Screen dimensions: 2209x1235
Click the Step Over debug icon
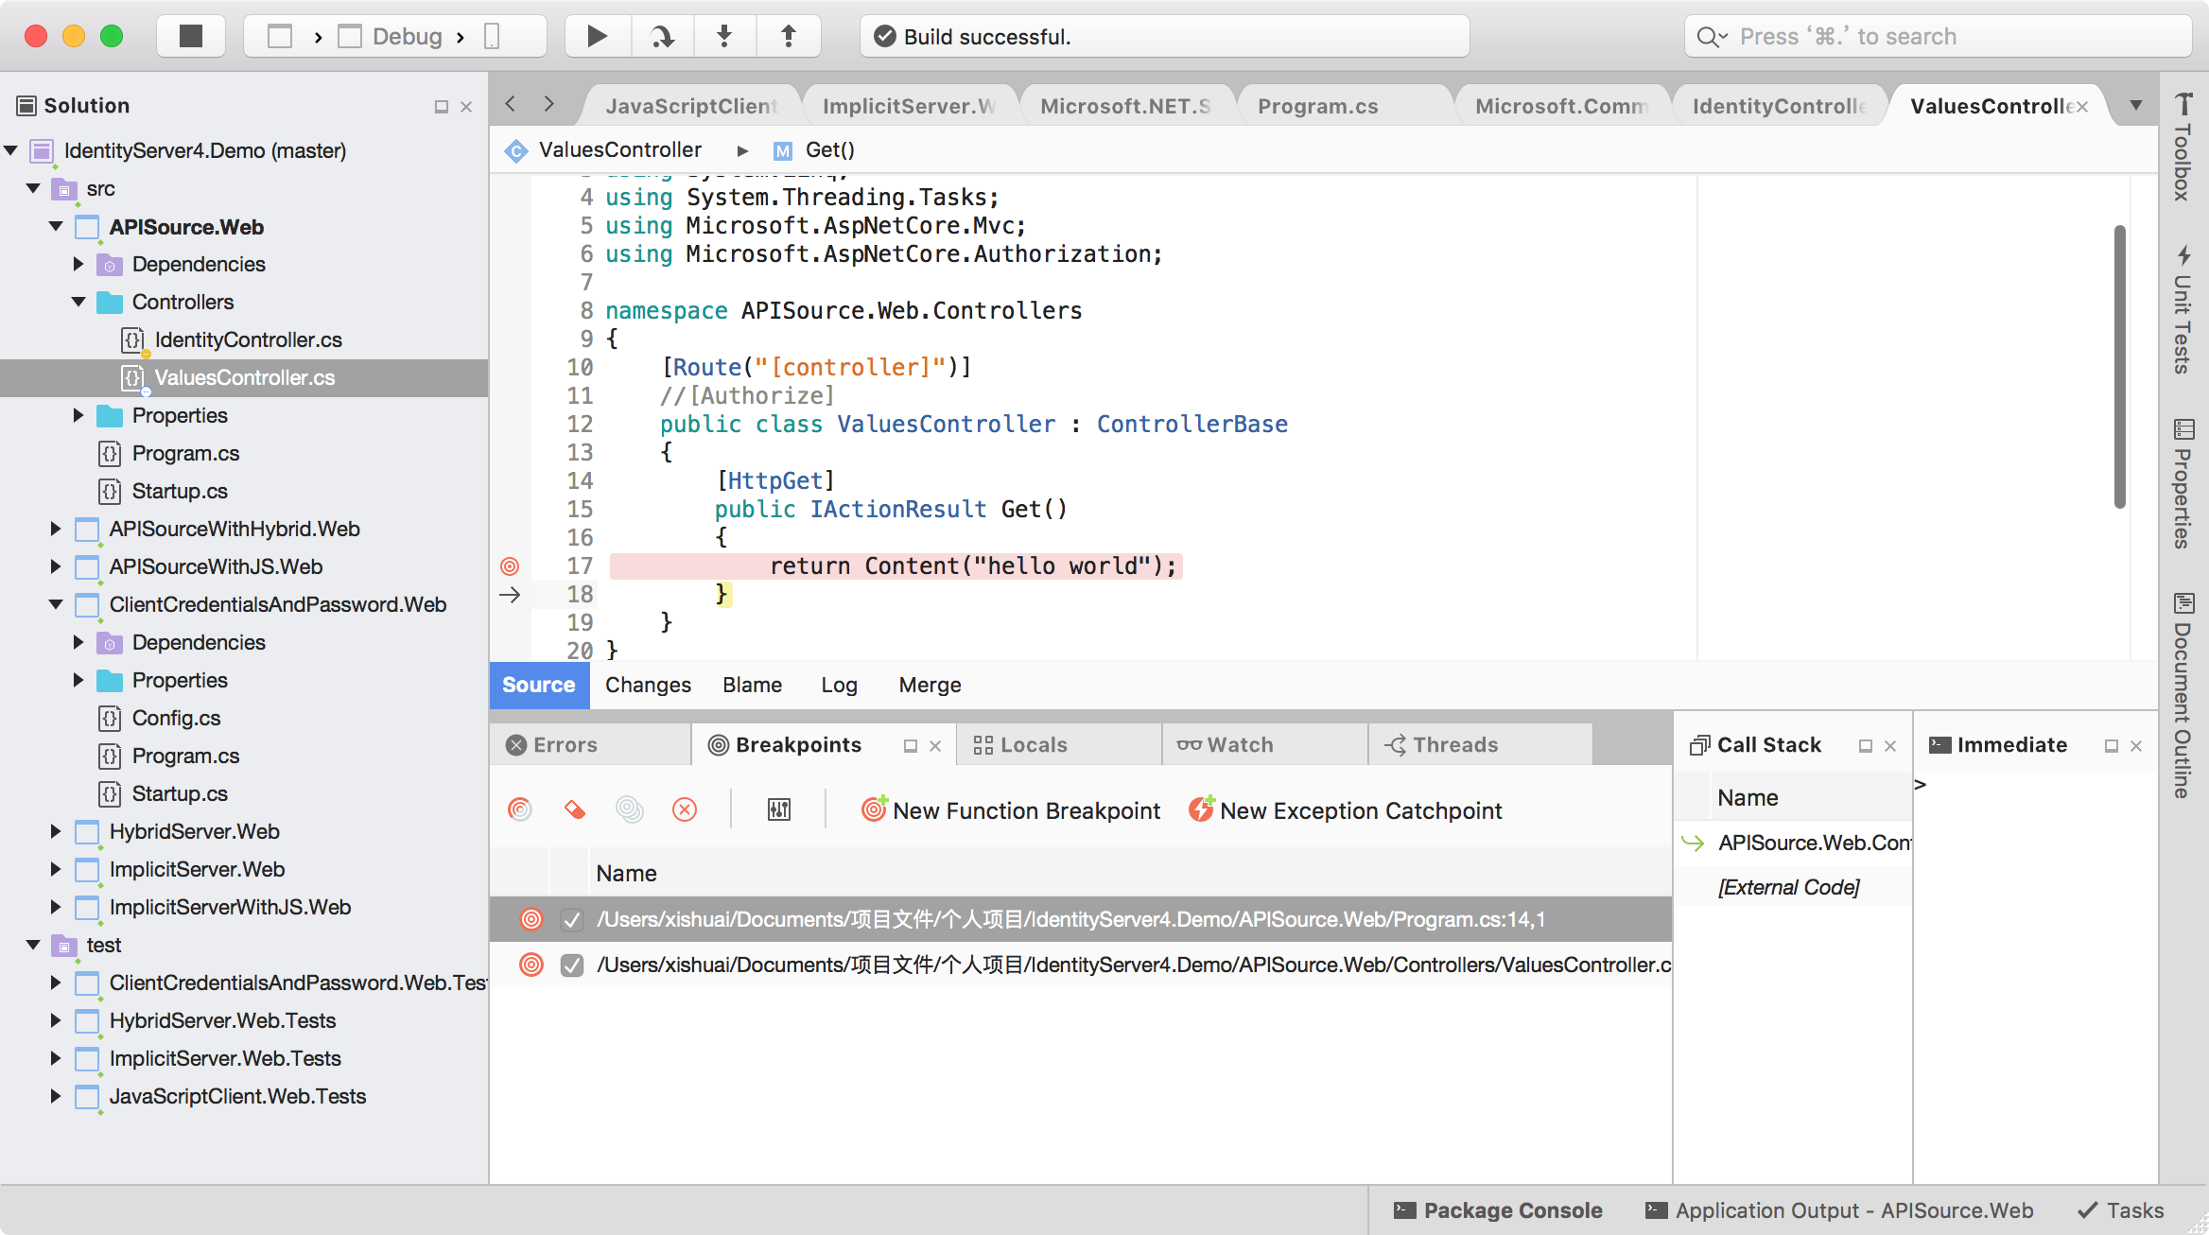coord(660,35)
